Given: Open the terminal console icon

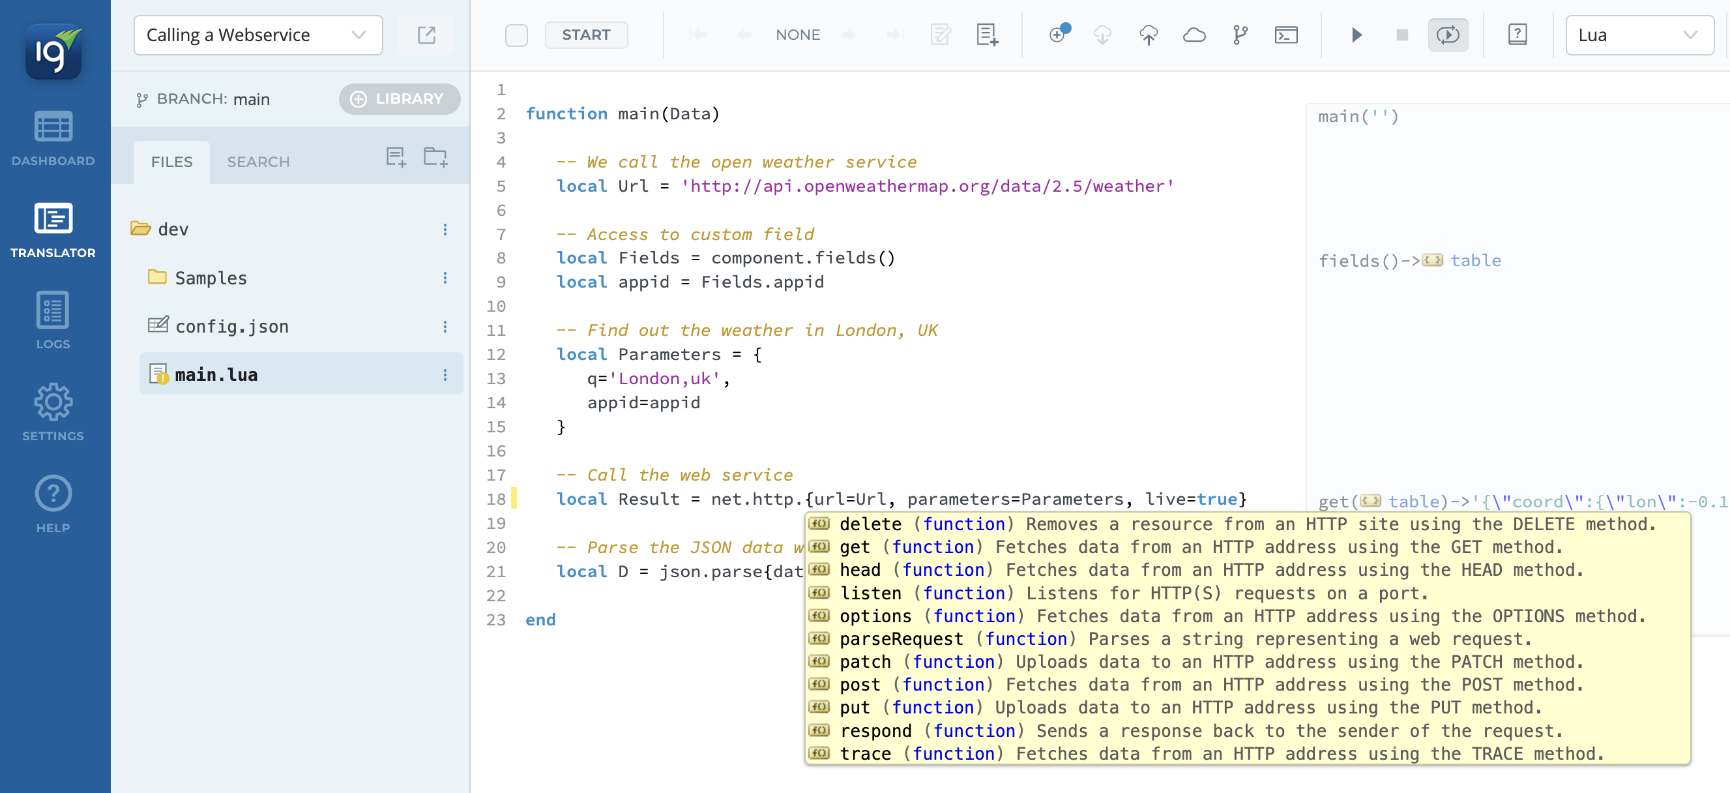Looking at the screenshot, I should (1285, 35).
